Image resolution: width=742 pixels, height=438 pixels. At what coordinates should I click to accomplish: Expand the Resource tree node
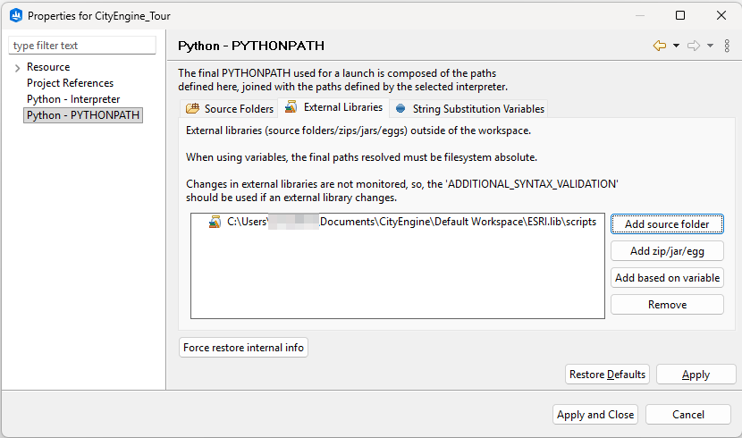pos(17,68)
